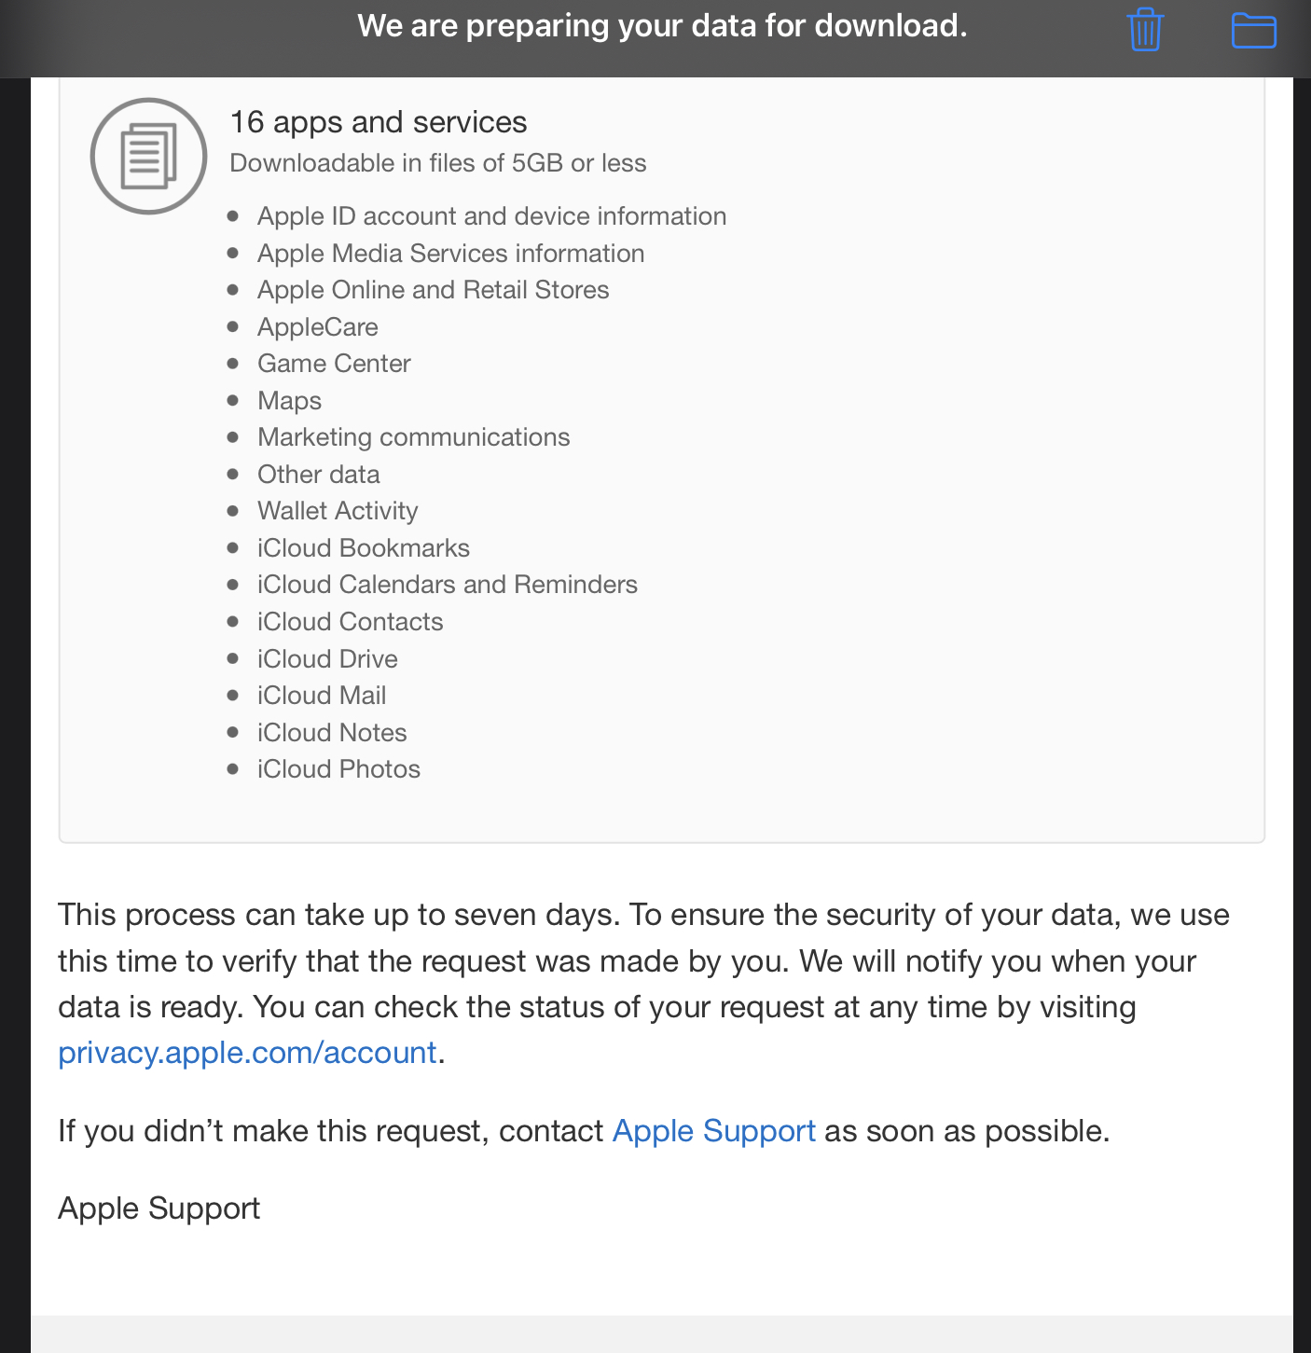Image resolution: width=1311 pixels, height=1353 pixels.
Task: Select the Wallet Activity entry
Action: click(338, 511)
